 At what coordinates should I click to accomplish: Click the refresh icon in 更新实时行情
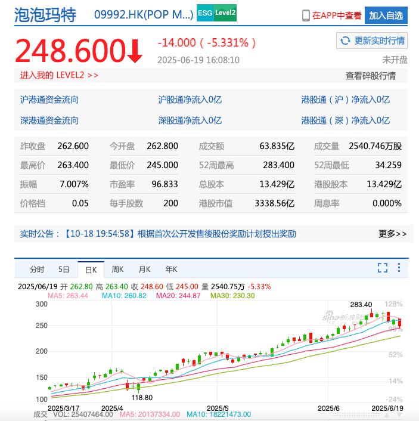pos(345,41)
